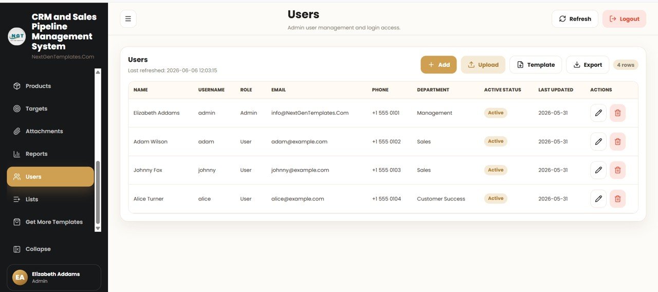Click the Attachments paperclip icon
The width and height of the screenshot is (658, 292).
(17, 131)
